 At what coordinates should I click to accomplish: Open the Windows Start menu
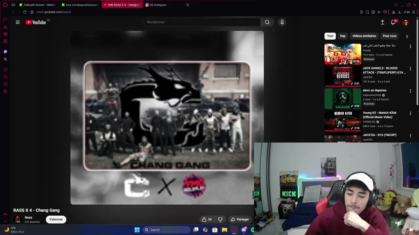click(x=137, y=230)
